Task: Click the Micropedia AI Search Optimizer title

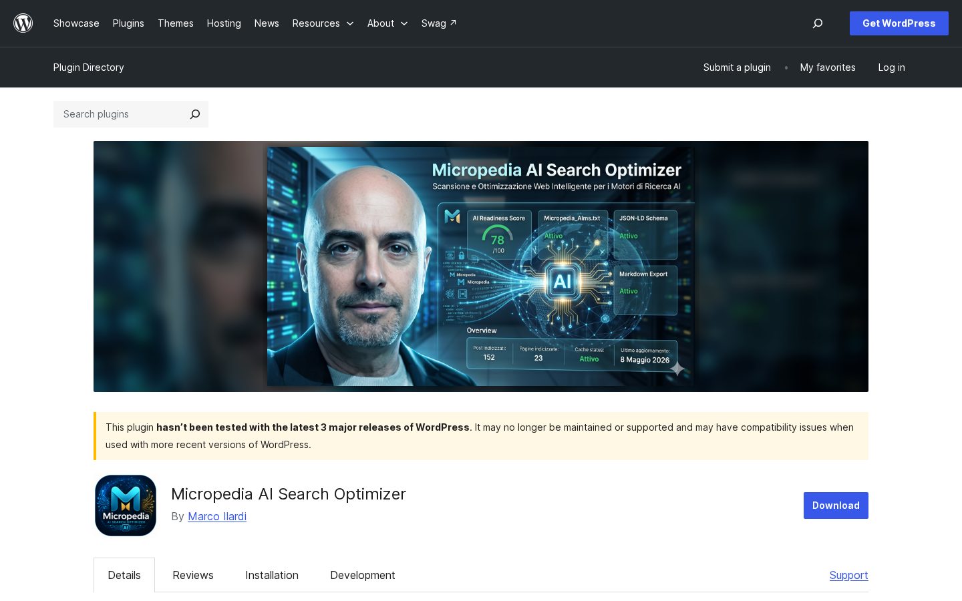Action: tap(289, 494)
